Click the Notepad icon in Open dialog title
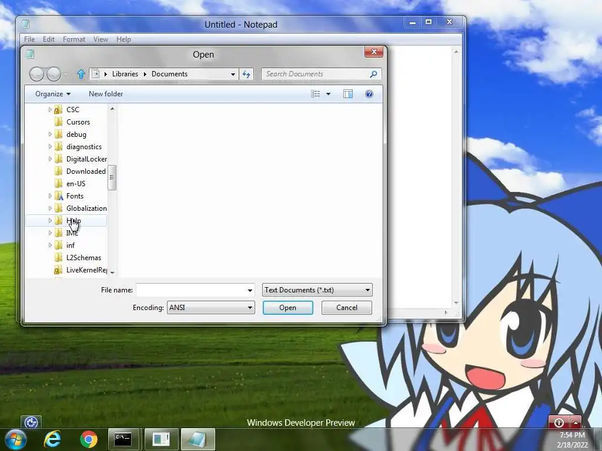This screenshot has width=602, height=451. click(29, 55)
